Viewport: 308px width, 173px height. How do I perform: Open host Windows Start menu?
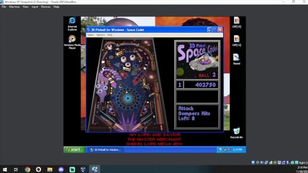click(5, 169)
